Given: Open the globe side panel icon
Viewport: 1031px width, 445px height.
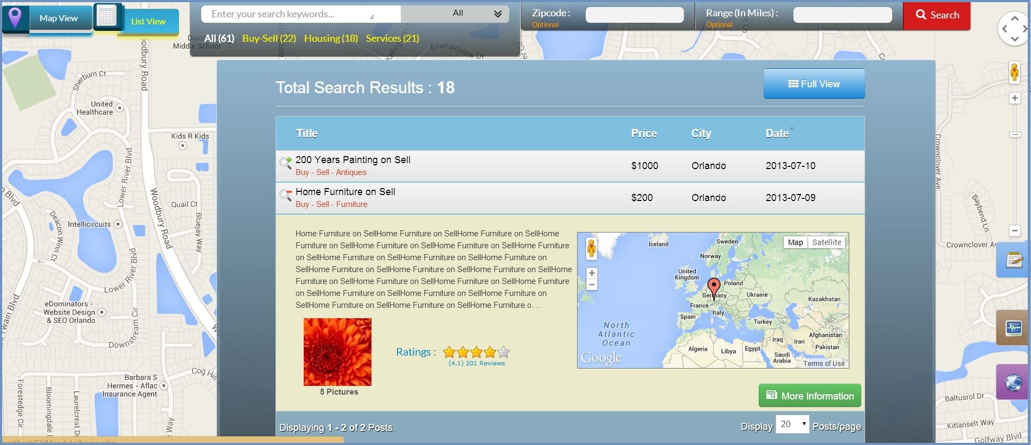Looking at the screenshot, I should pyautogui.click(x=1014, y=382).
